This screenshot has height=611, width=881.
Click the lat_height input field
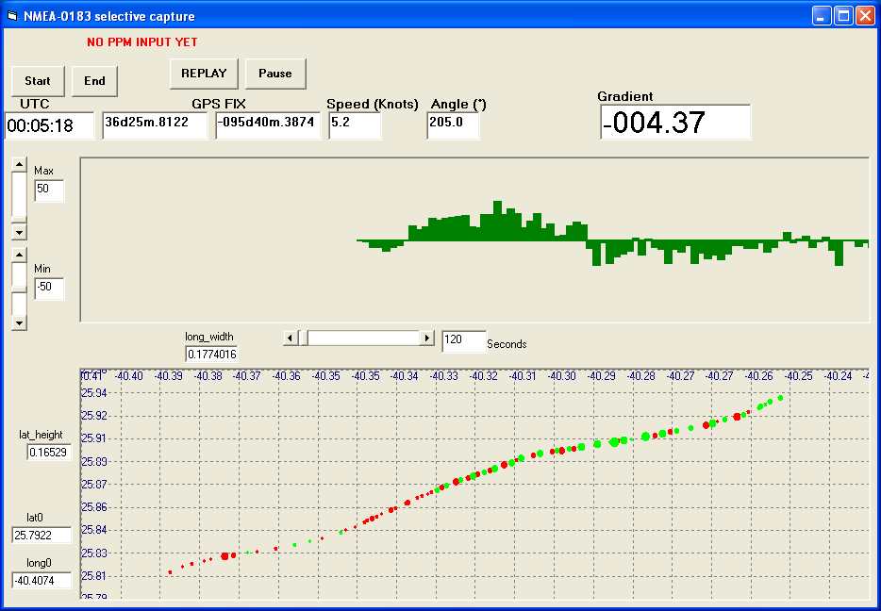click(x=48, y=453)
